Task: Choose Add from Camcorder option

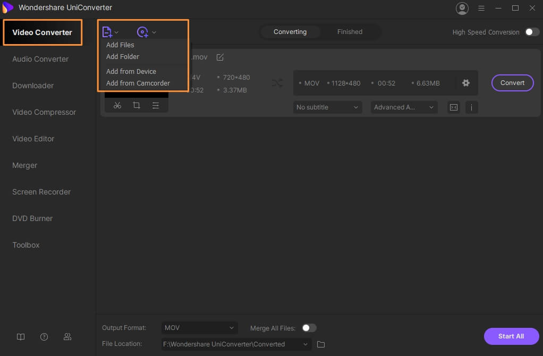Action: point(138,83)
